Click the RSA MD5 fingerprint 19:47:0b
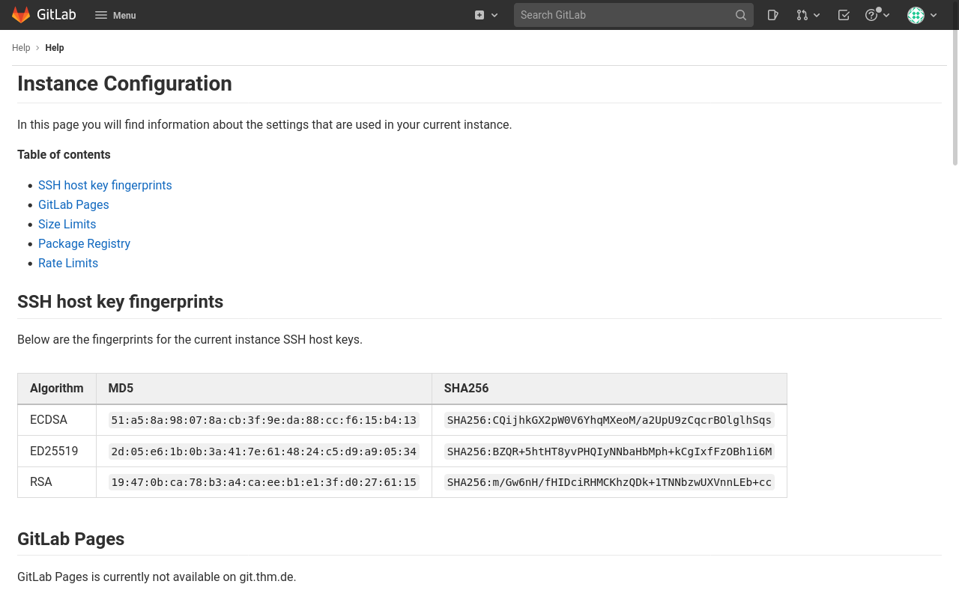Viewport: 959px width, 599px height. click(x=264, y=482)
